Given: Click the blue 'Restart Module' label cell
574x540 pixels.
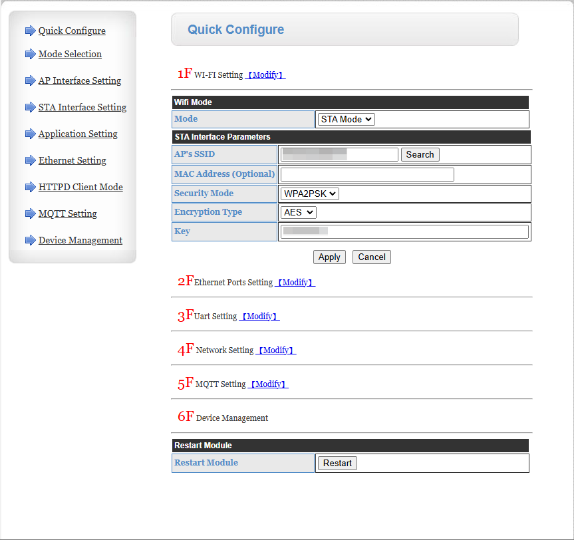Looking at the screenshot, I should tap(243, 463).
